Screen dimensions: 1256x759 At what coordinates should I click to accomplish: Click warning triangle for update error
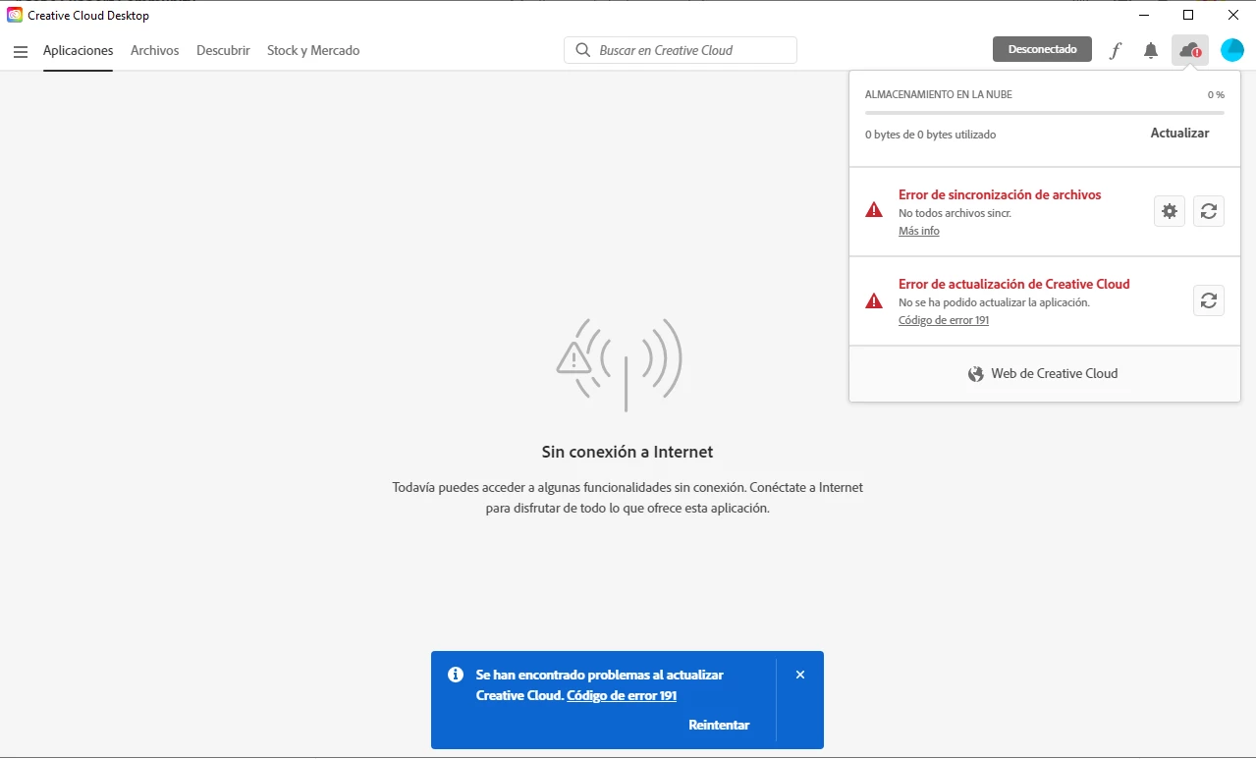(x=874, y=300)
